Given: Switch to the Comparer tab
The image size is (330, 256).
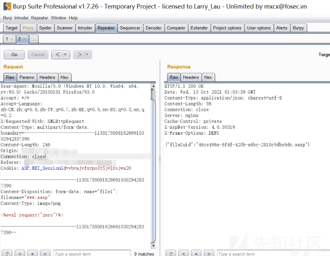Looking at the screenshot, I should (x=176, y=28).
